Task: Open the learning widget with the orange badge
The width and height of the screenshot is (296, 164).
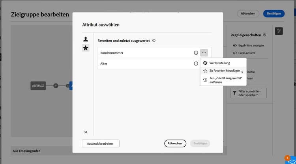Action: tap(292, 160)
